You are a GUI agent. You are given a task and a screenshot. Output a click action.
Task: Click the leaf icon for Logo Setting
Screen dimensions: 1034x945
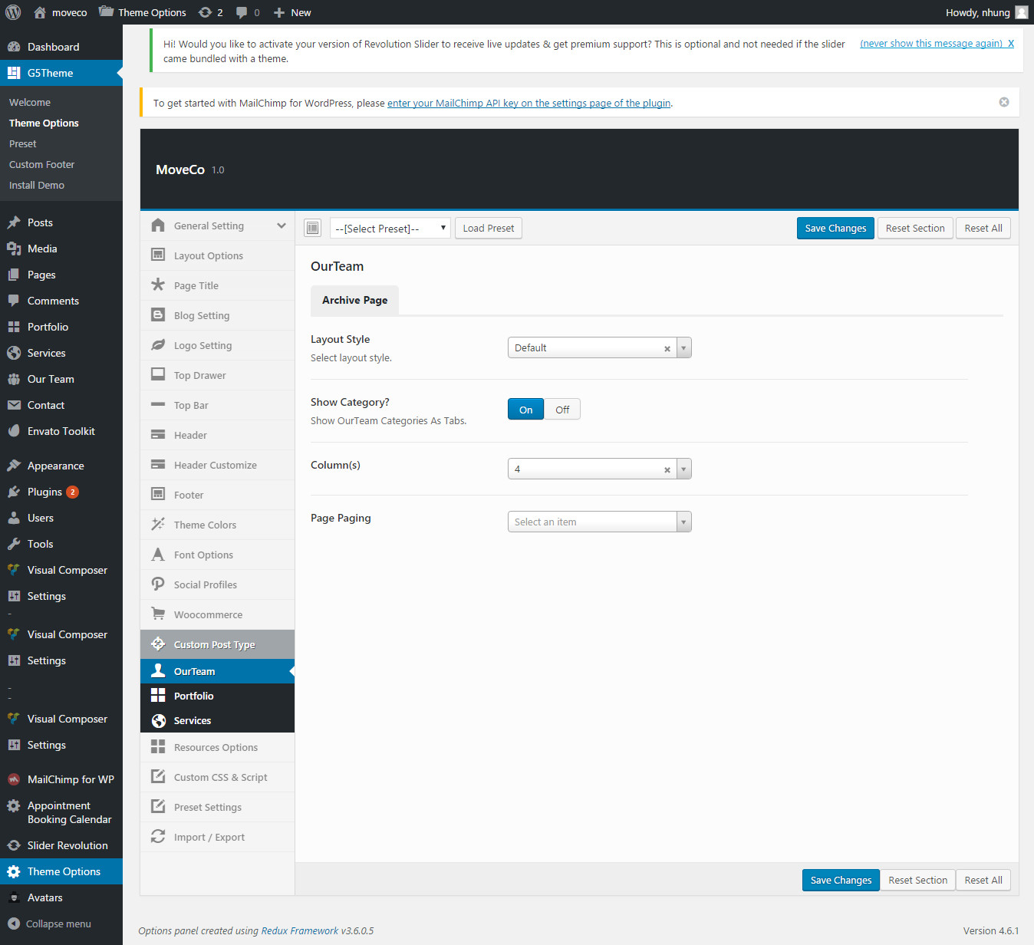(158, 344)
